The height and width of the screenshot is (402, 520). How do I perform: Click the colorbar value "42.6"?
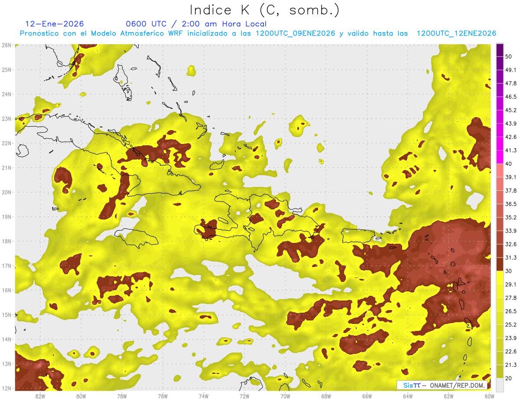[511, 137]
